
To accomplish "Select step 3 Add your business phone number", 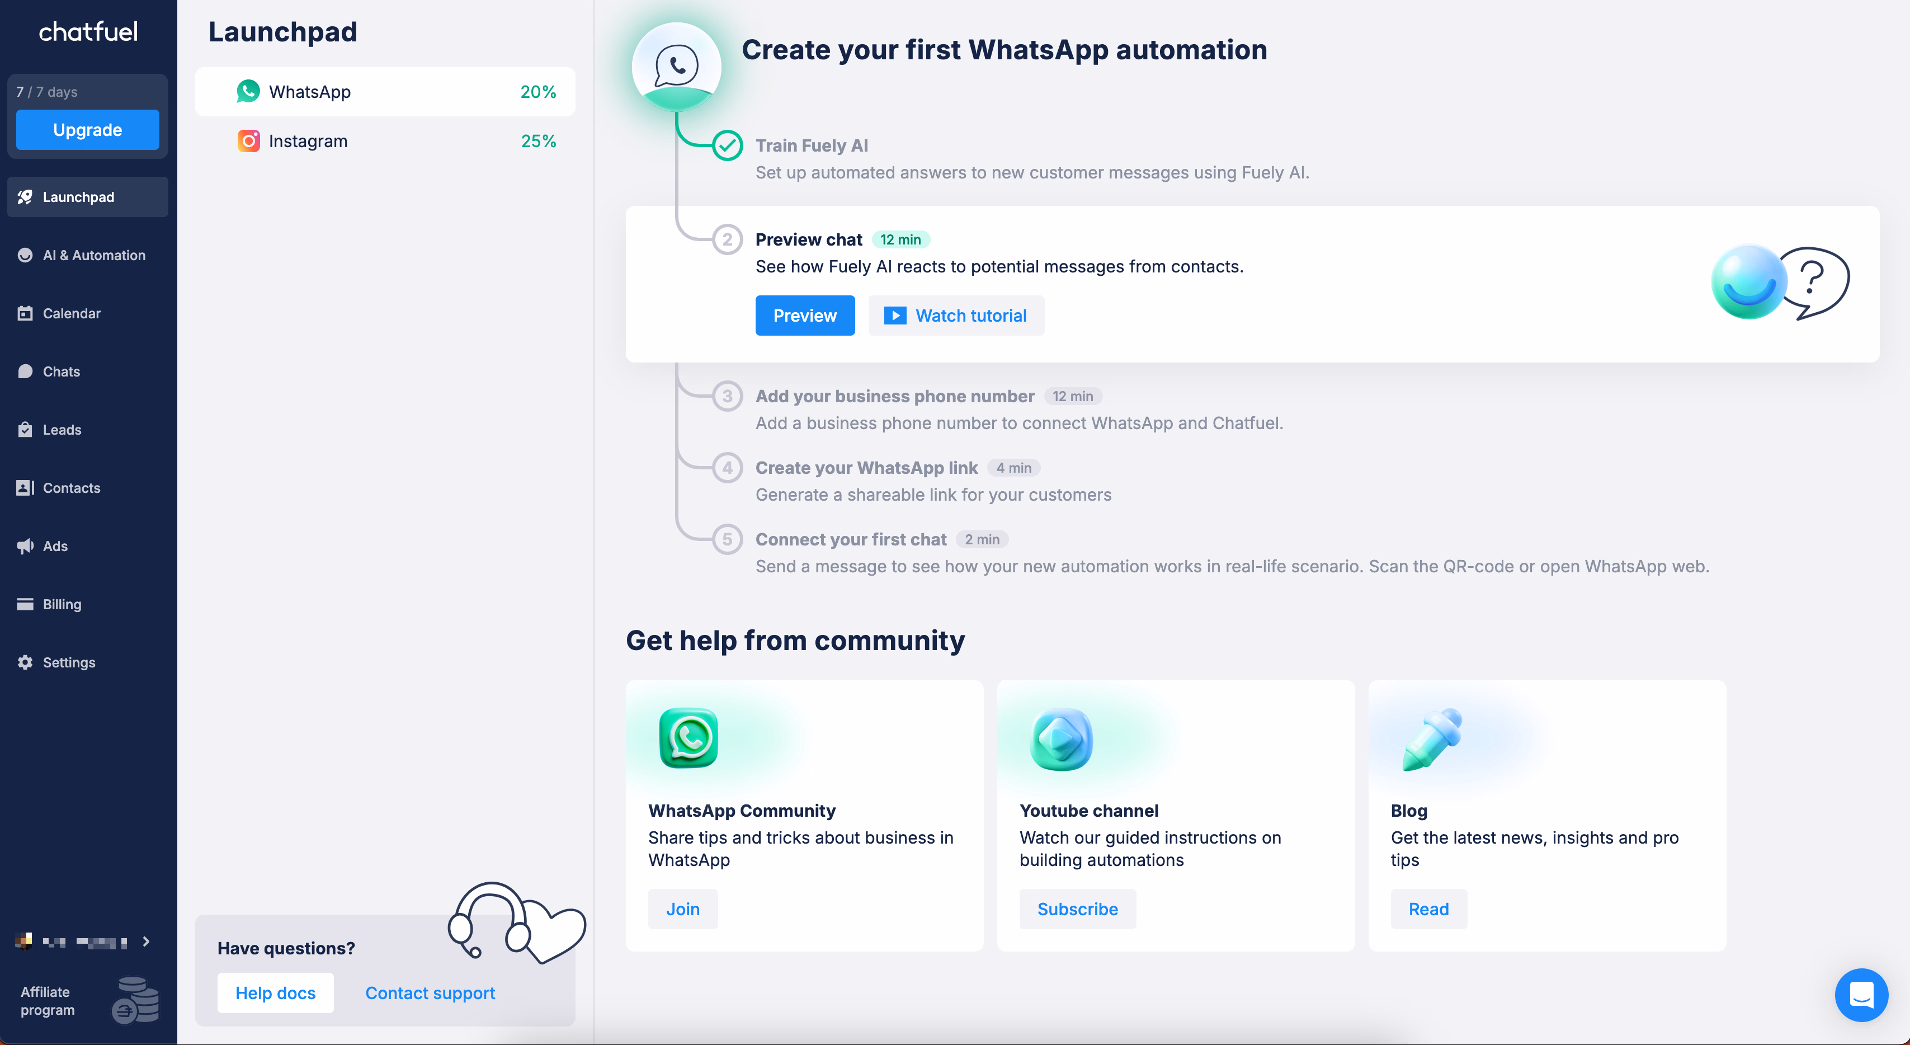I will pos(894,396).
